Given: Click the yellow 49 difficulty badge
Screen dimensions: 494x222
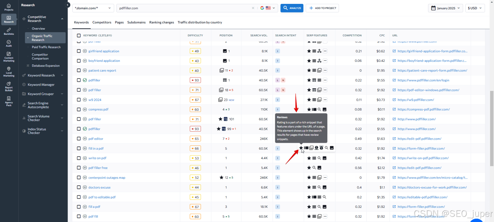Looking at the screenshot, I should [x=195, y=51].
